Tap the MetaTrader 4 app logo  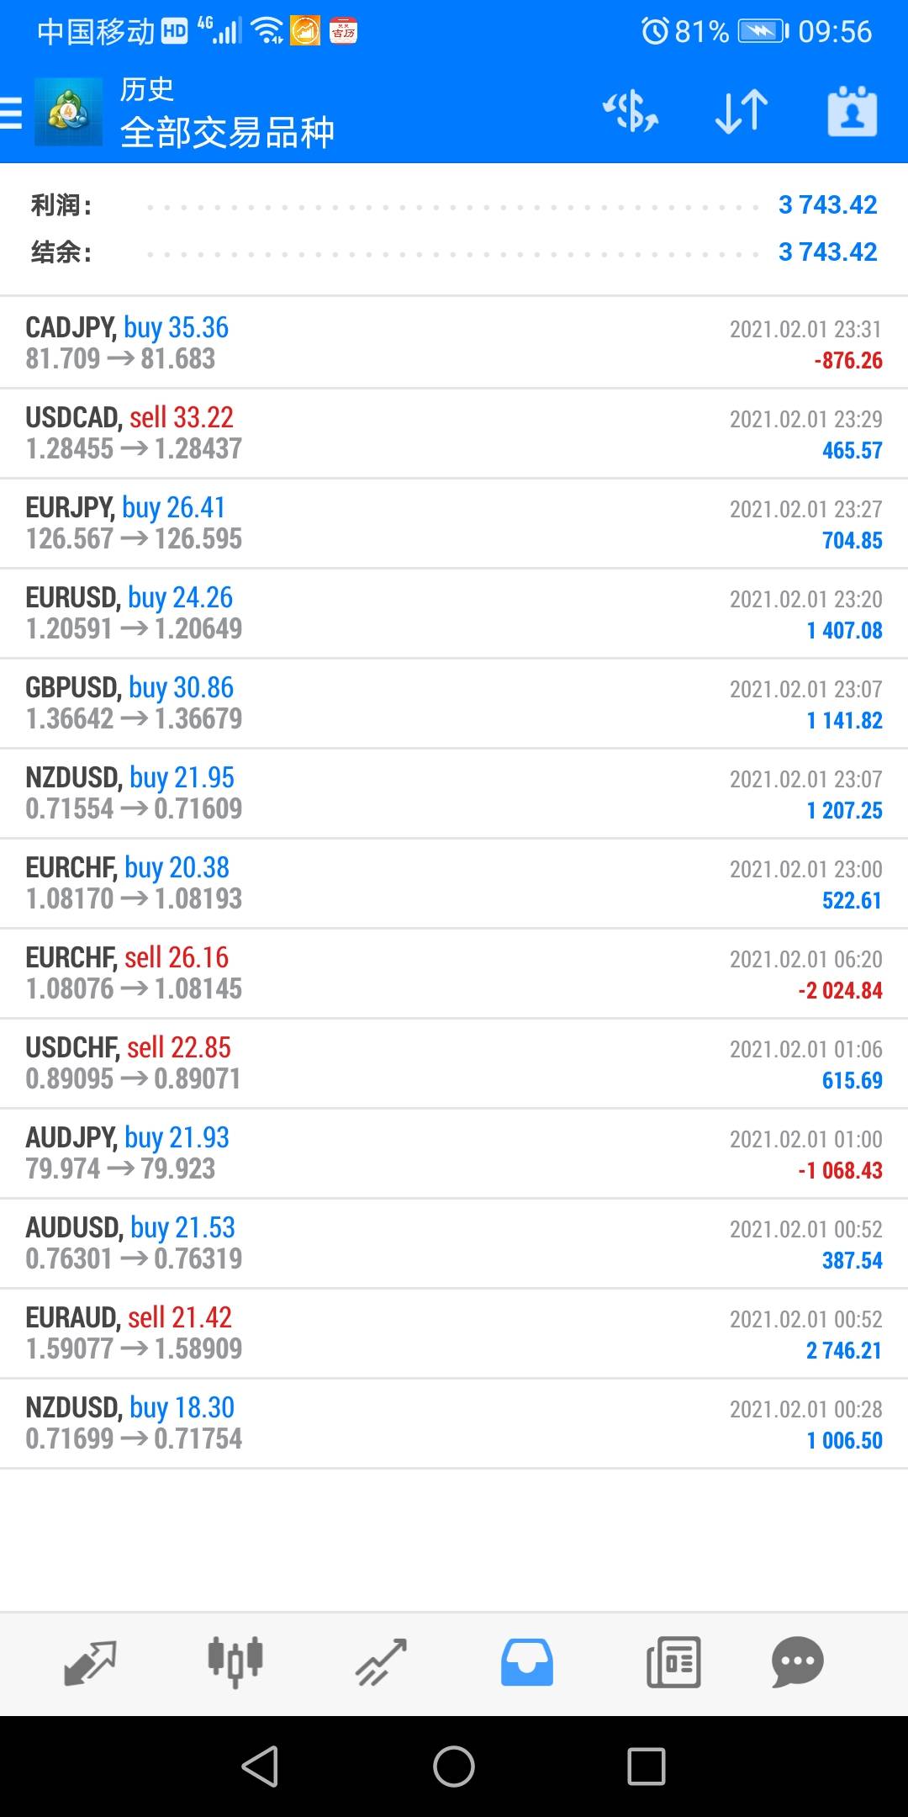click(x=68, y=112)
